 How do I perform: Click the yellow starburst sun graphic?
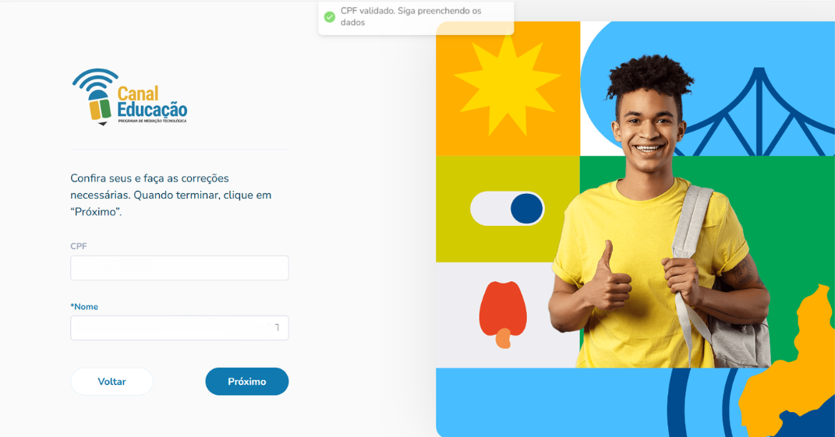point(507,85)
